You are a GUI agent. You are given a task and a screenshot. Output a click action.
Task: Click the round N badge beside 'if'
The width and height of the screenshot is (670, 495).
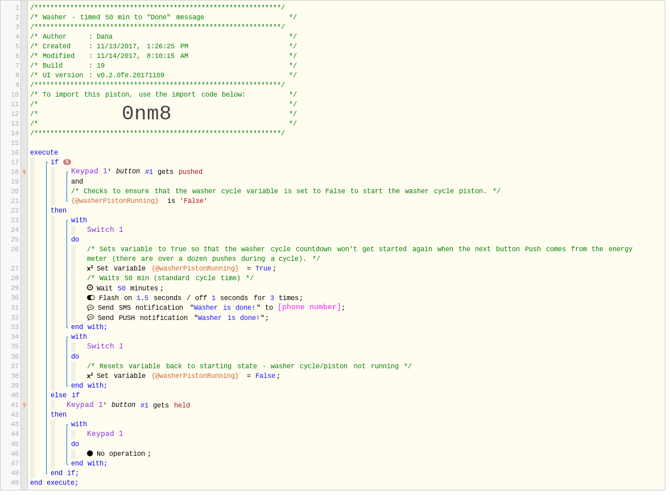click(x=68, y=163)
